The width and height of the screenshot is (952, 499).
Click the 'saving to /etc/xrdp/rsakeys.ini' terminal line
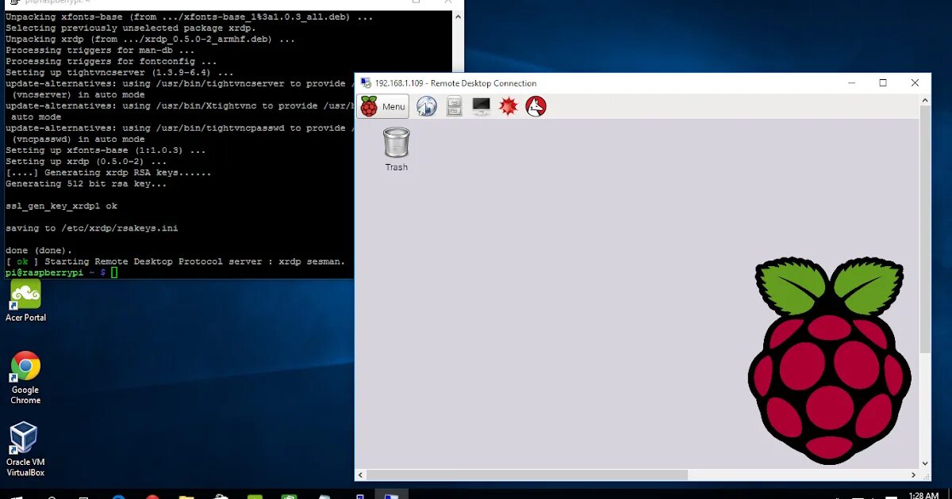tap(92, 228)
